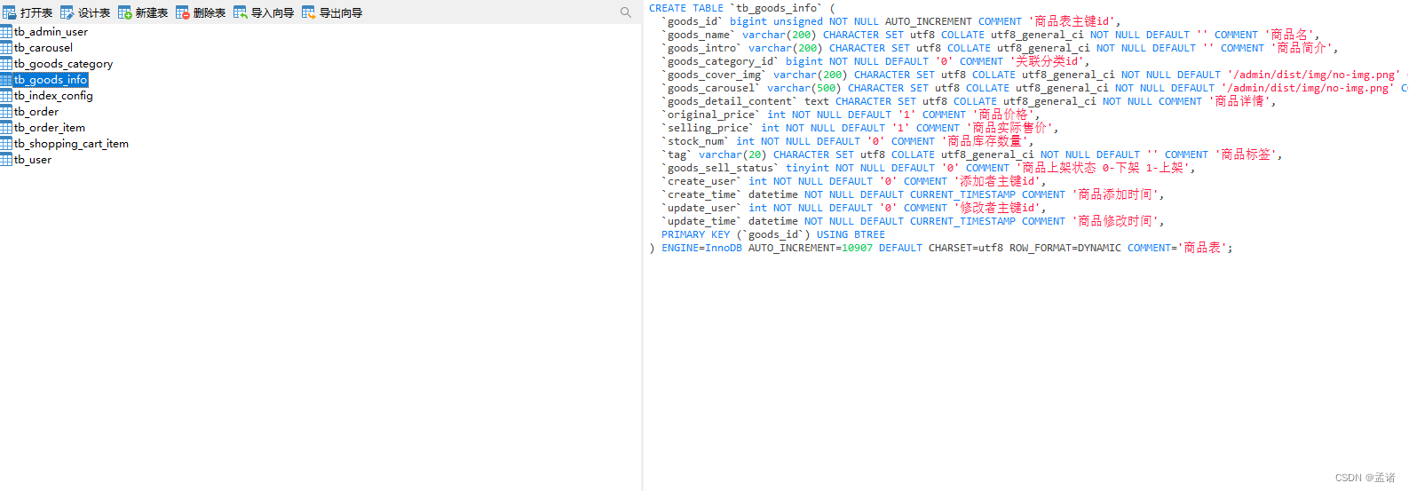Screen dimensions: 1409x491
Task: Select the tb_user table name
Action: (x=33, y=160)
